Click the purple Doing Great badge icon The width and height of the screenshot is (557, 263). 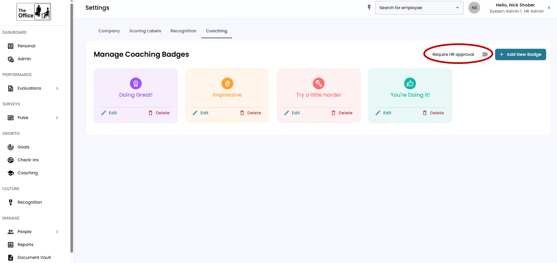(136, 83)
